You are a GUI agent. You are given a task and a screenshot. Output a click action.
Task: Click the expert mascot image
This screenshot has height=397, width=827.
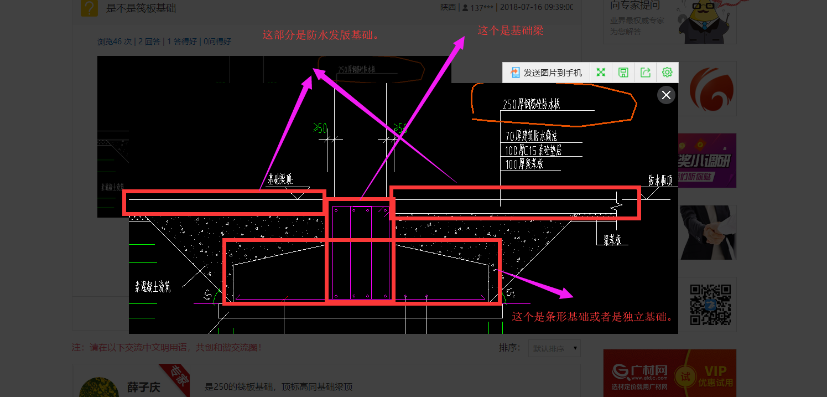click(x=706, y=22)
